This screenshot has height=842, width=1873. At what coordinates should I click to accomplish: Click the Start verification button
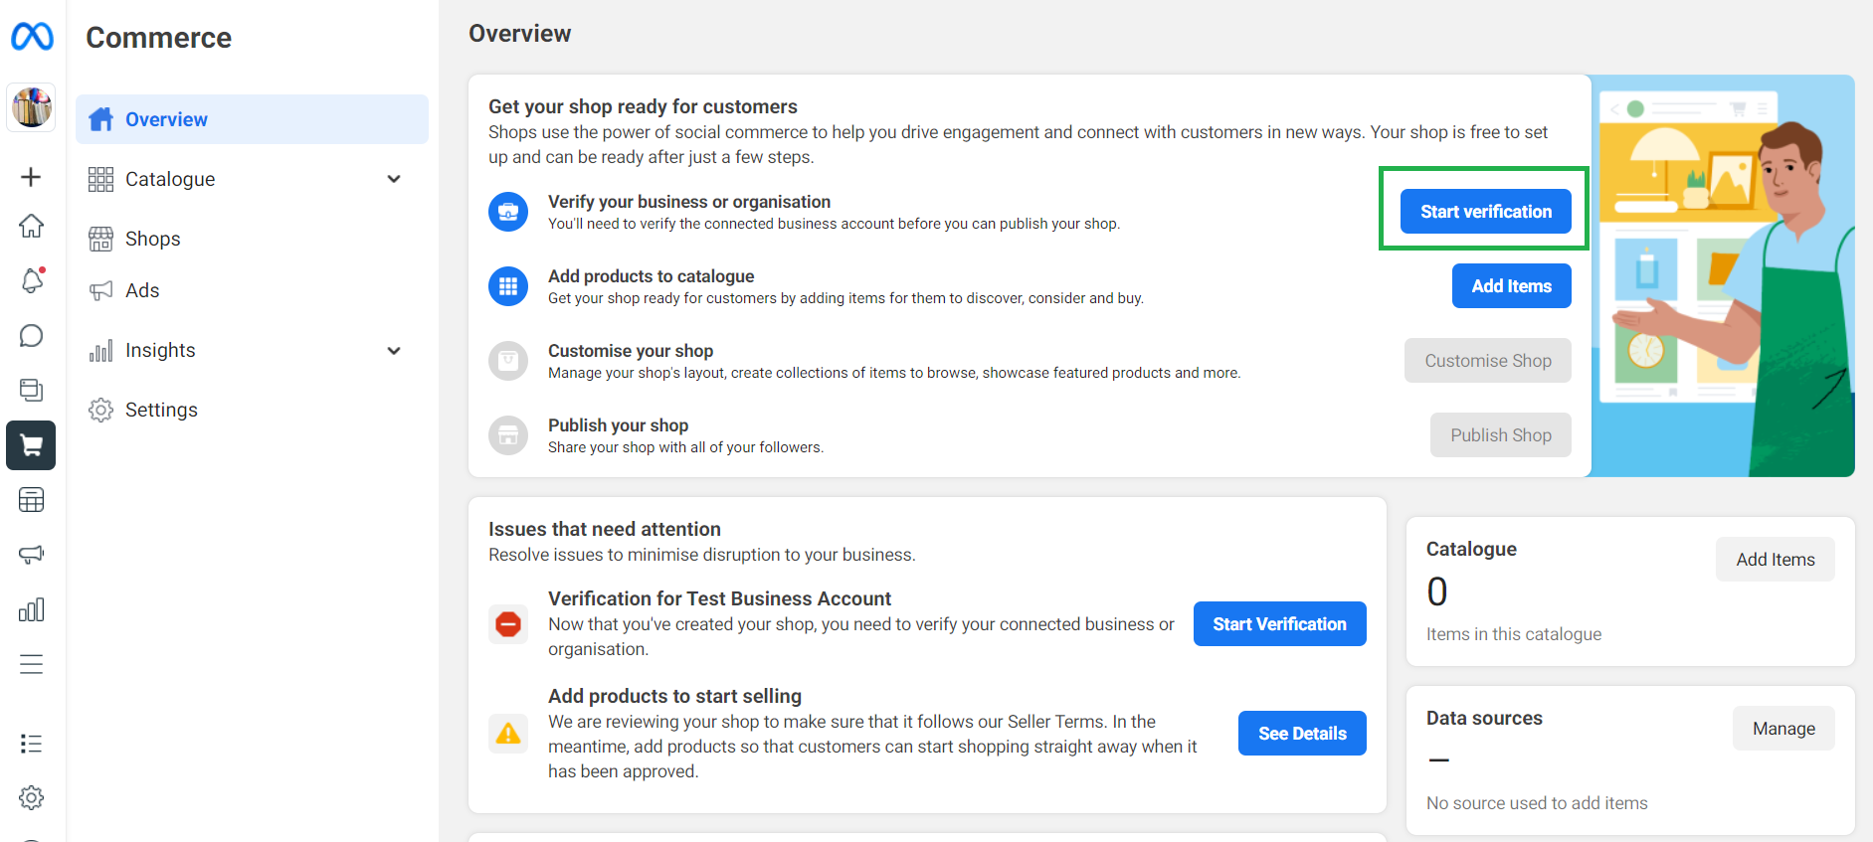(1485, 212)
